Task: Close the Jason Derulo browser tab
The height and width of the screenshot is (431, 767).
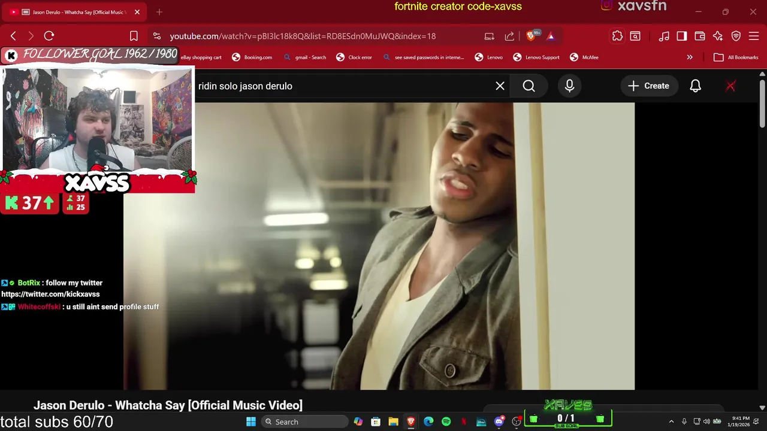Action: pos(137,12)
